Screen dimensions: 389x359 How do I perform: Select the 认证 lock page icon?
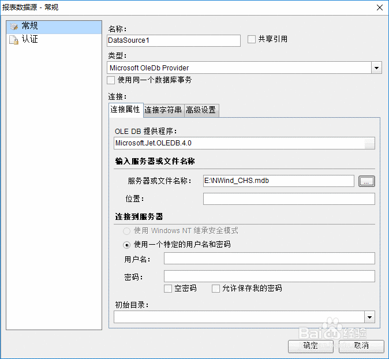tap(14, 40)
